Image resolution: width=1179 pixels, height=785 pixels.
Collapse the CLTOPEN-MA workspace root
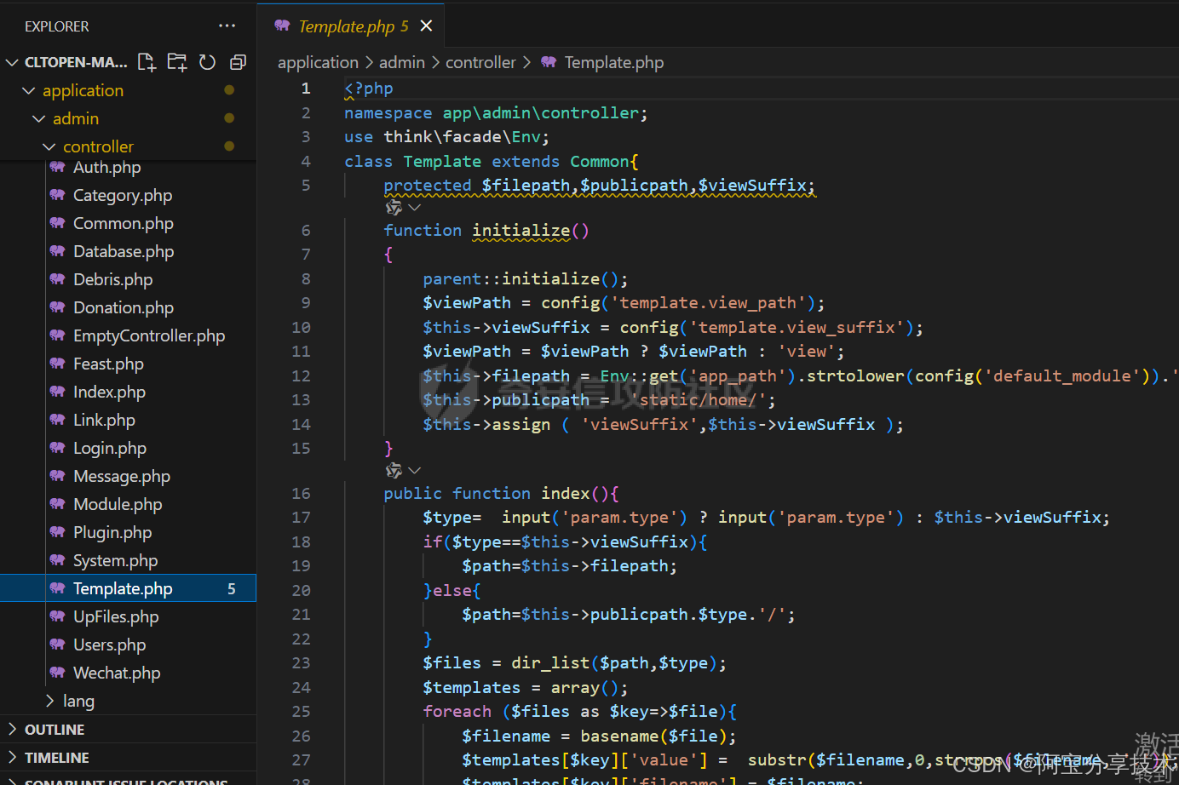[12, 62]
